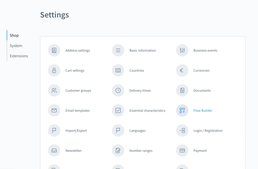Open the Newsletter text link

click(73, 151)
